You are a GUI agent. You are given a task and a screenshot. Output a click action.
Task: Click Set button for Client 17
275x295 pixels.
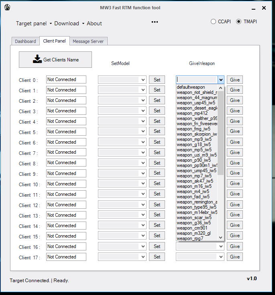pyautogui.click(x=157, y=257)
